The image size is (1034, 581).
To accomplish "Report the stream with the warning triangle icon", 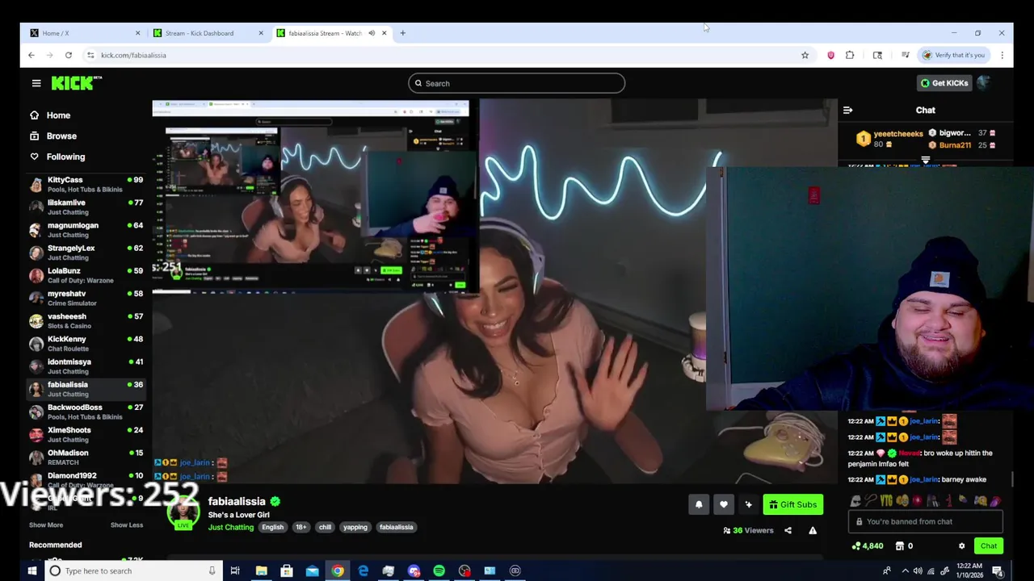I will click(813, 530).
